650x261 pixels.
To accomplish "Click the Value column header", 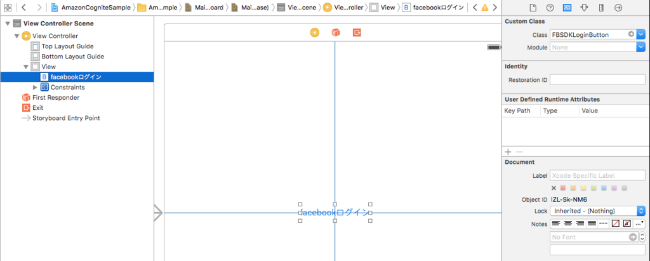I will click(590, 110).
